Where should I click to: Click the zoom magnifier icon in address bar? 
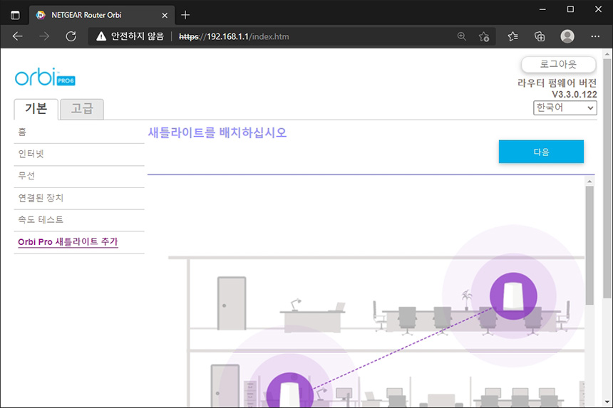pyautogui.click(x=462, y=36)
